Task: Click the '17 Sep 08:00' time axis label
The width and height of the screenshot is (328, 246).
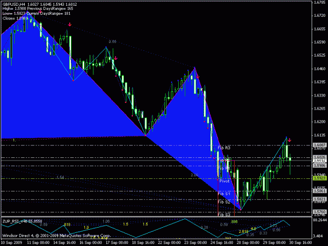Action: pos(117,243)
